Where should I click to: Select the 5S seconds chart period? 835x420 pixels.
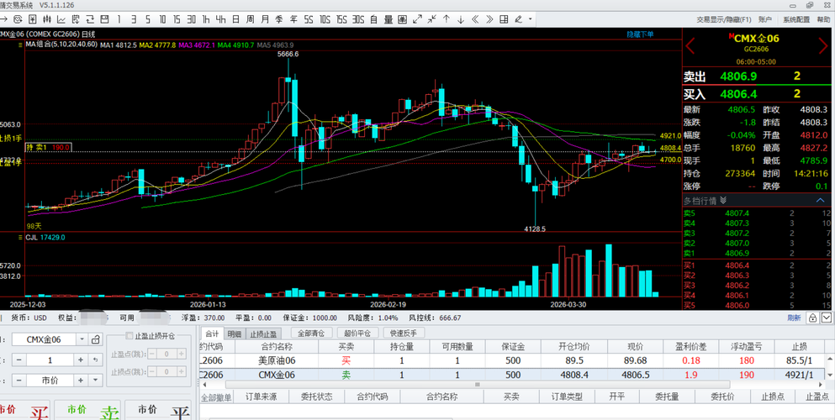(x=309, y=19)
